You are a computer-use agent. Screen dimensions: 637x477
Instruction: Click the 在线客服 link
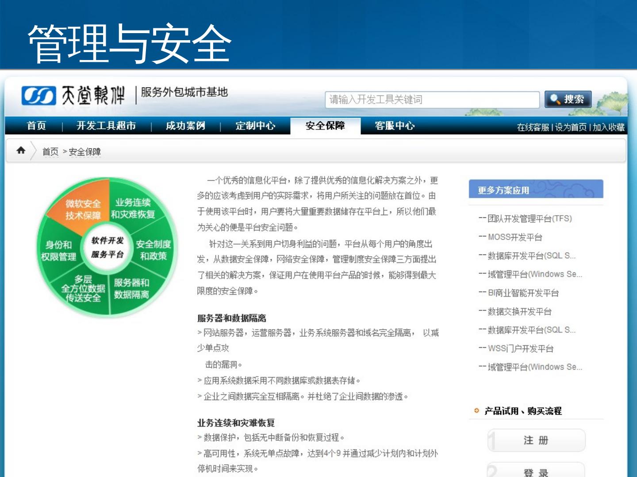[x=533, y=128]
